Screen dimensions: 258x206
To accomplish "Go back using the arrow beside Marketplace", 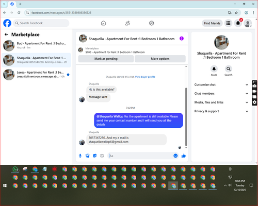I will 6,35.
